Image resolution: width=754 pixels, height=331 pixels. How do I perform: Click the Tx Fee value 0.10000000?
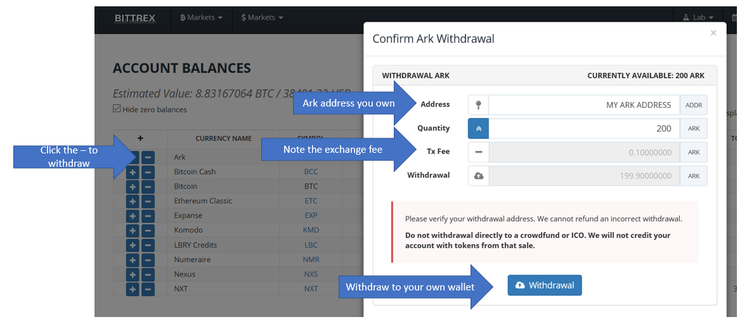tap(584, 152)
